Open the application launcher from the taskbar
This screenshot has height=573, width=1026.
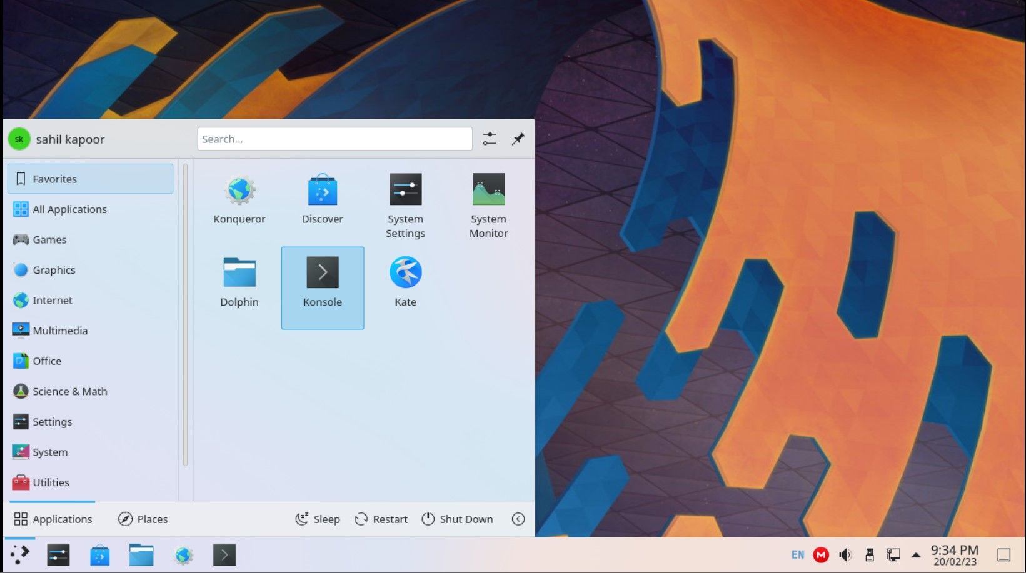coord(19,554)
